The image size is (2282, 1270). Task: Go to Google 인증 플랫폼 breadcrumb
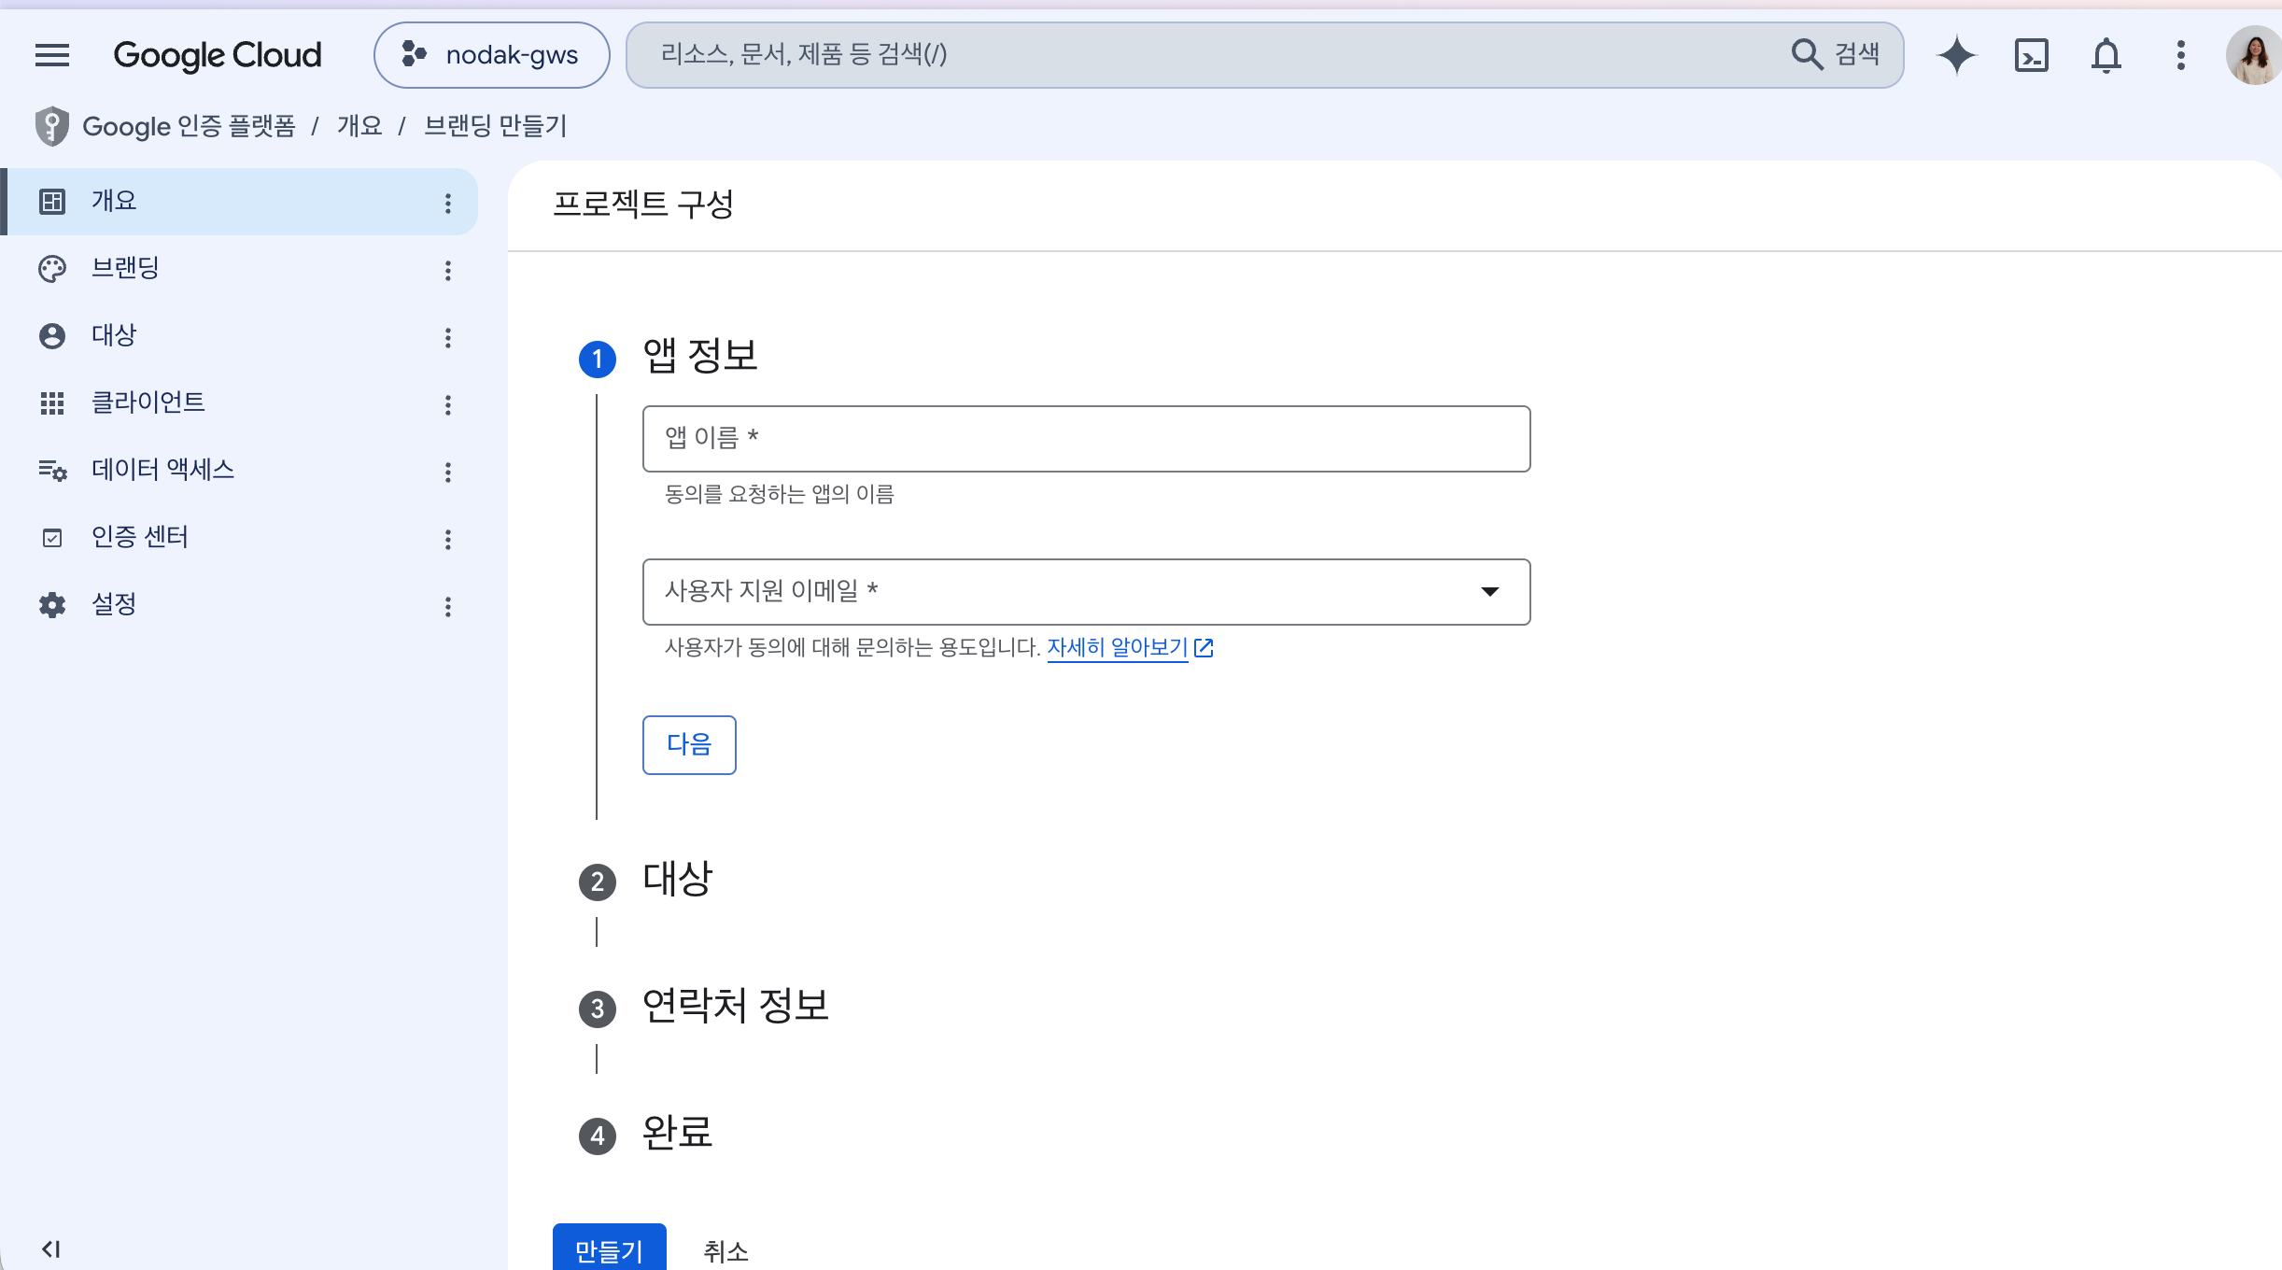[x=189, y=126]
